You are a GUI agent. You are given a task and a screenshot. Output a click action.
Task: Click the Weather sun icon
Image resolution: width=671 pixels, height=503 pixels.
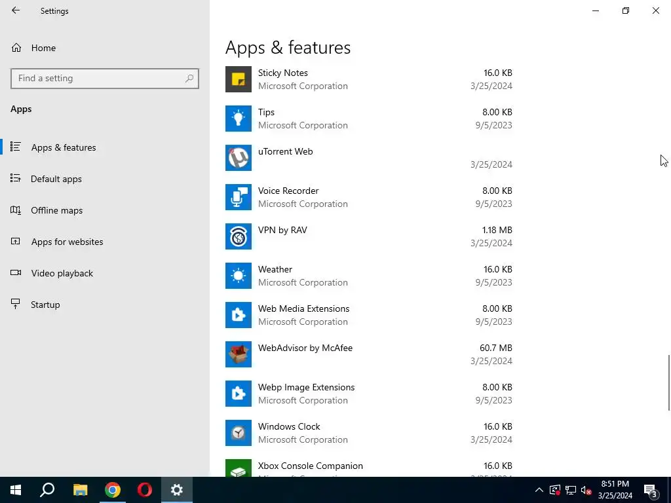(x=239, y=276)
